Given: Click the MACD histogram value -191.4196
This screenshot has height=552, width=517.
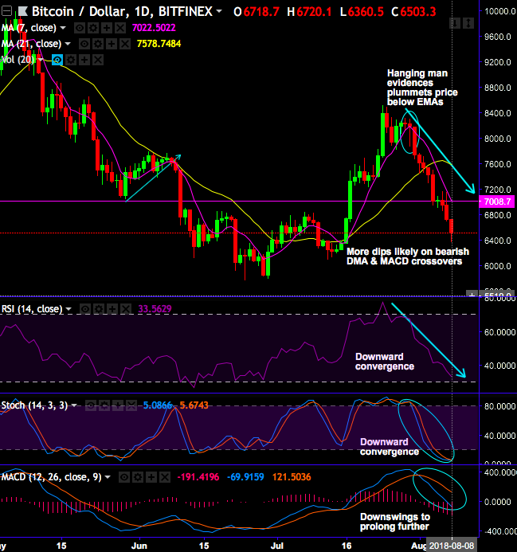Looking at the screenshot, I should coord(198,477).
